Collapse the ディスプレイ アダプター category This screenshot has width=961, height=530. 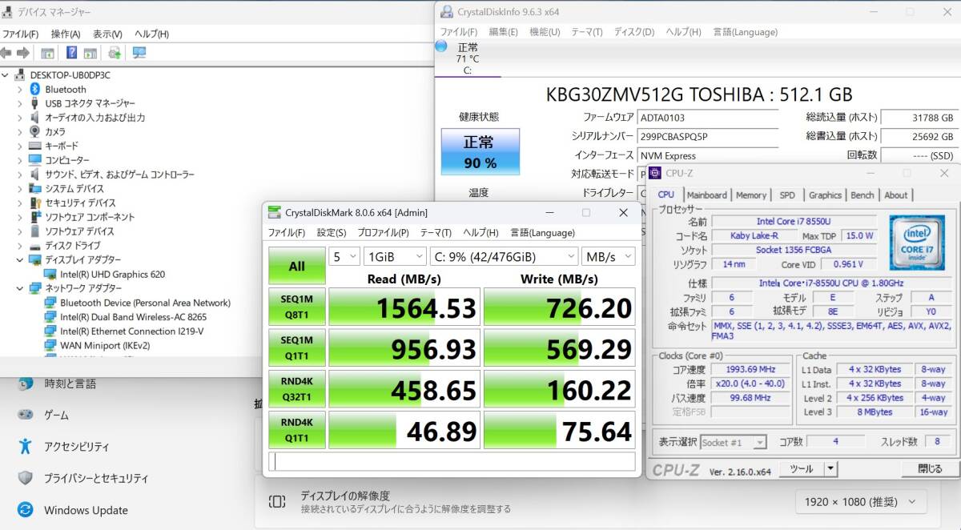(20, 260)
